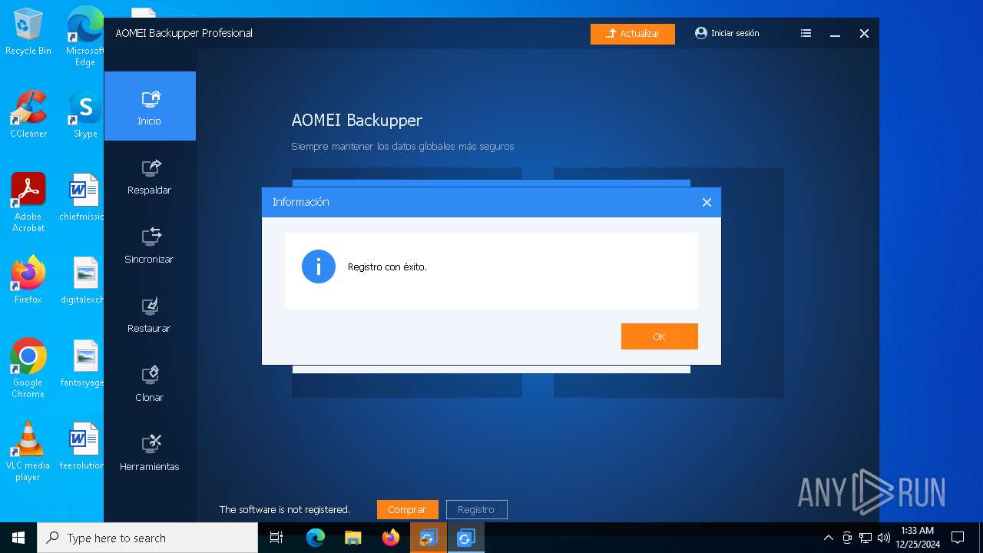
Task: Click the "Registro con éxito." message text
Action: (387, 267)
